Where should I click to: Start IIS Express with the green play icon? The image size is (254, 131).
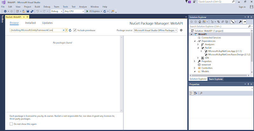(87, 11)
